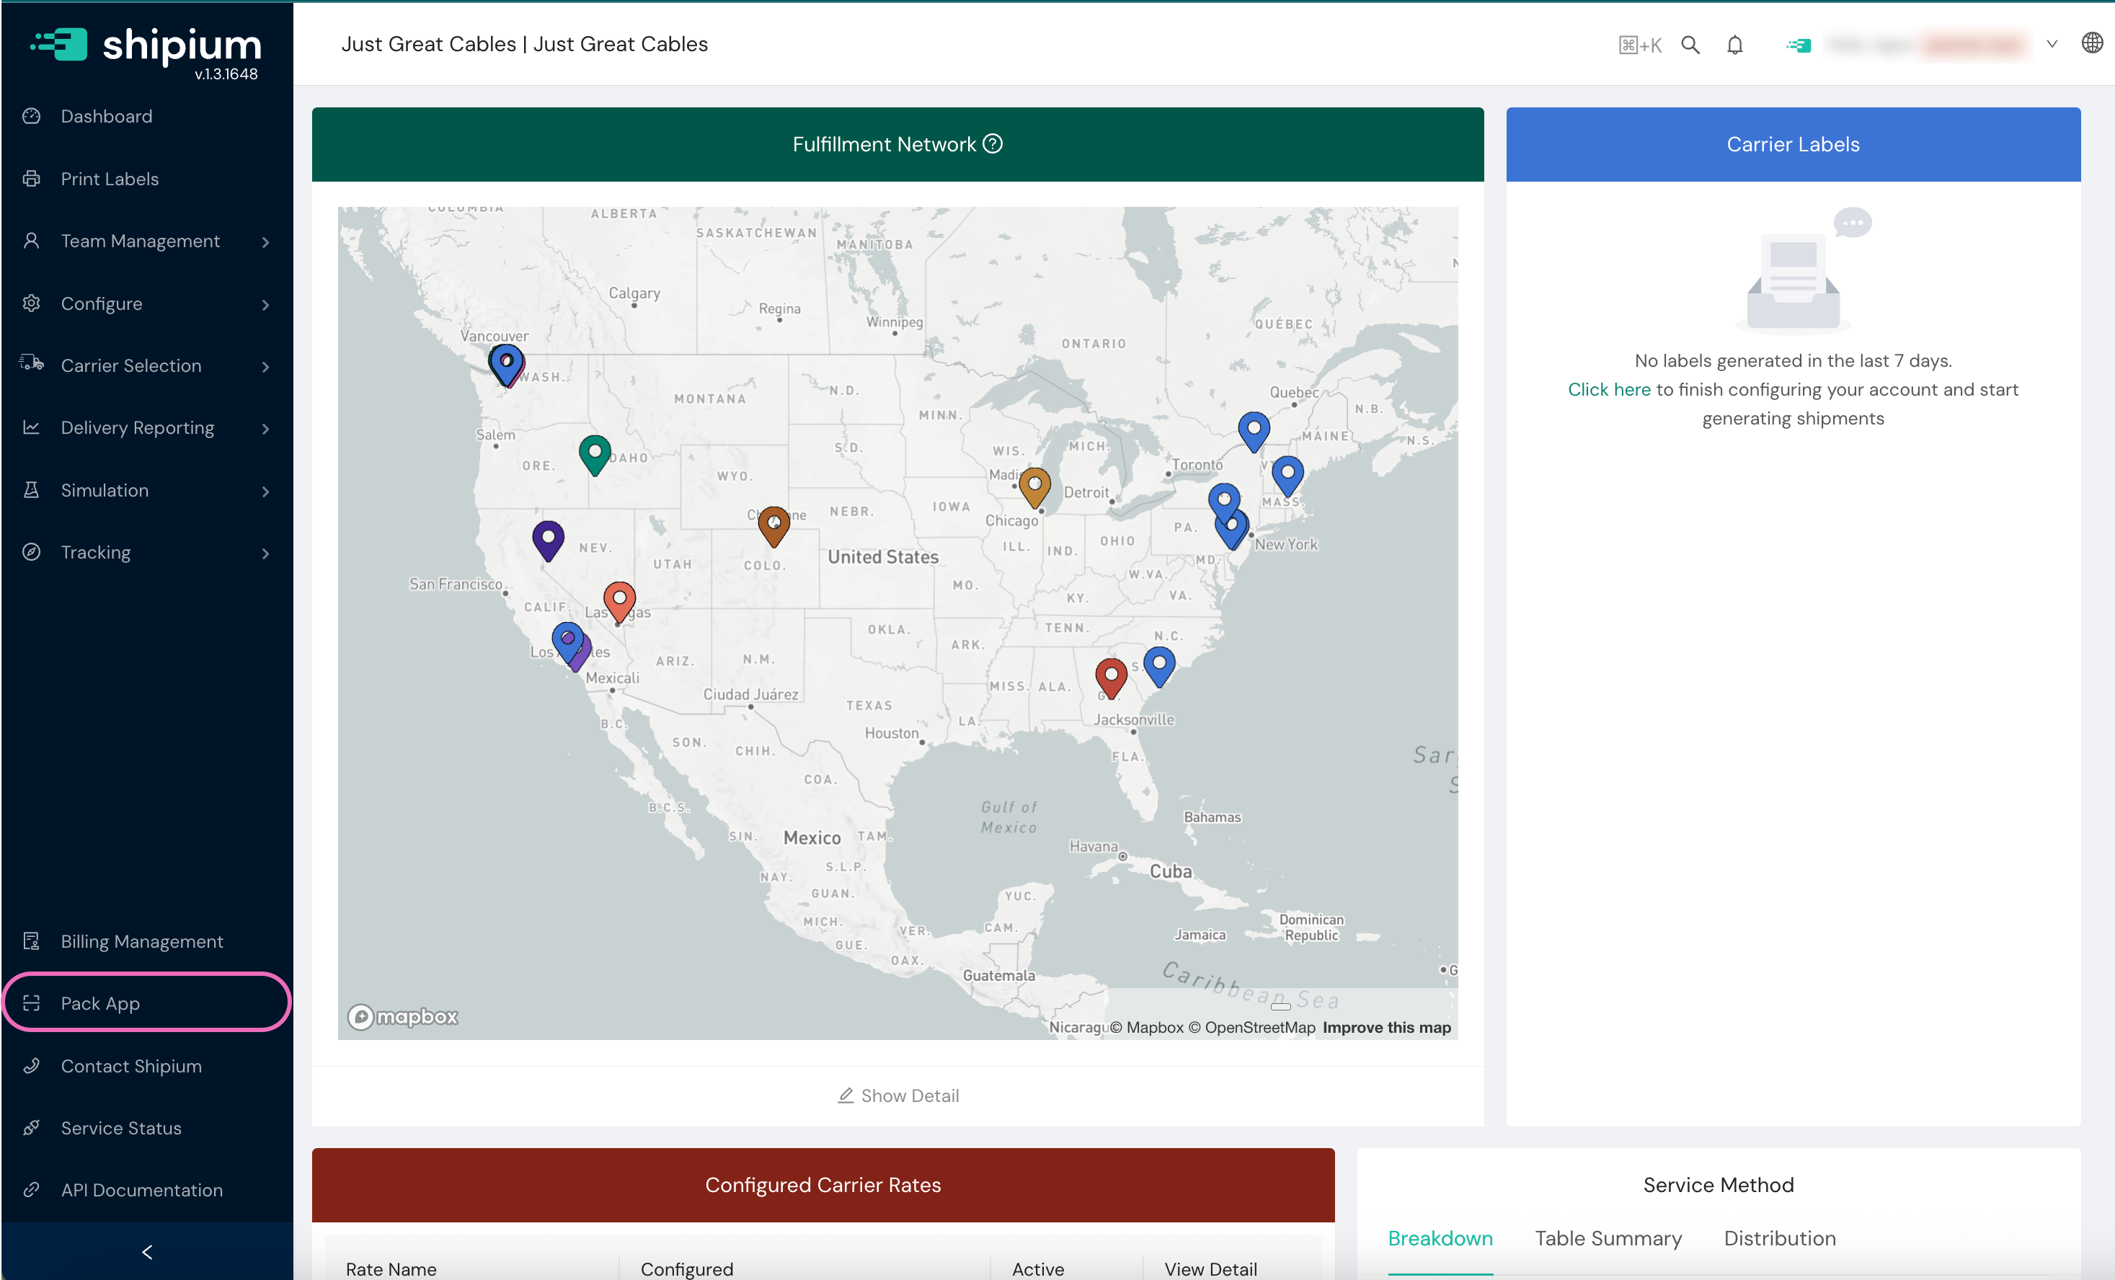Click the green map pin in Idaho
2115x1280 pixels.
[x=594, y=452]
